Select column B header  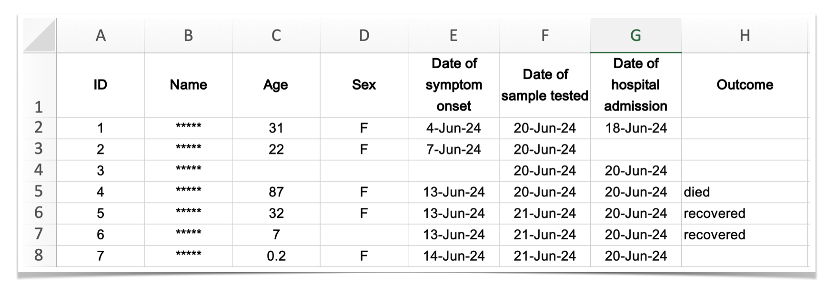188,36
